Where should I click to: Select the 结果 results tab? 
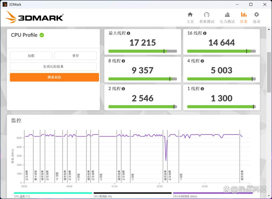244,18
